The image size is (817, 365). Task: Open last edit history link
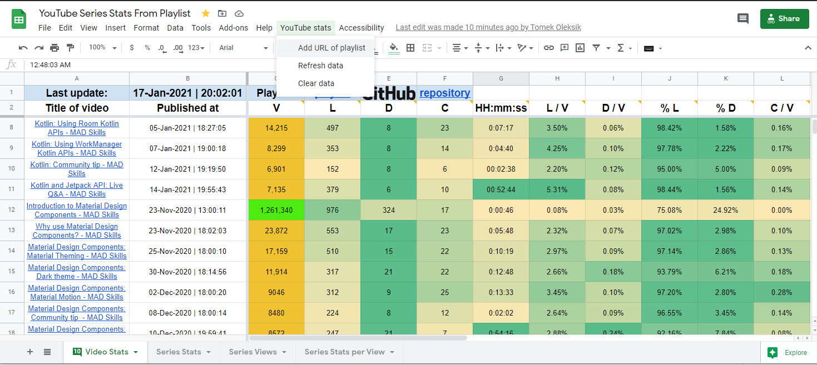[x=488, y=27]
